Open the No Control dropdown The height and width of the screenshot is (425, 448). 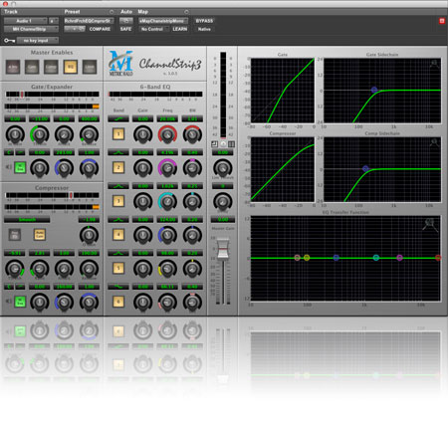pyautogui.click(x=154, y=29)
